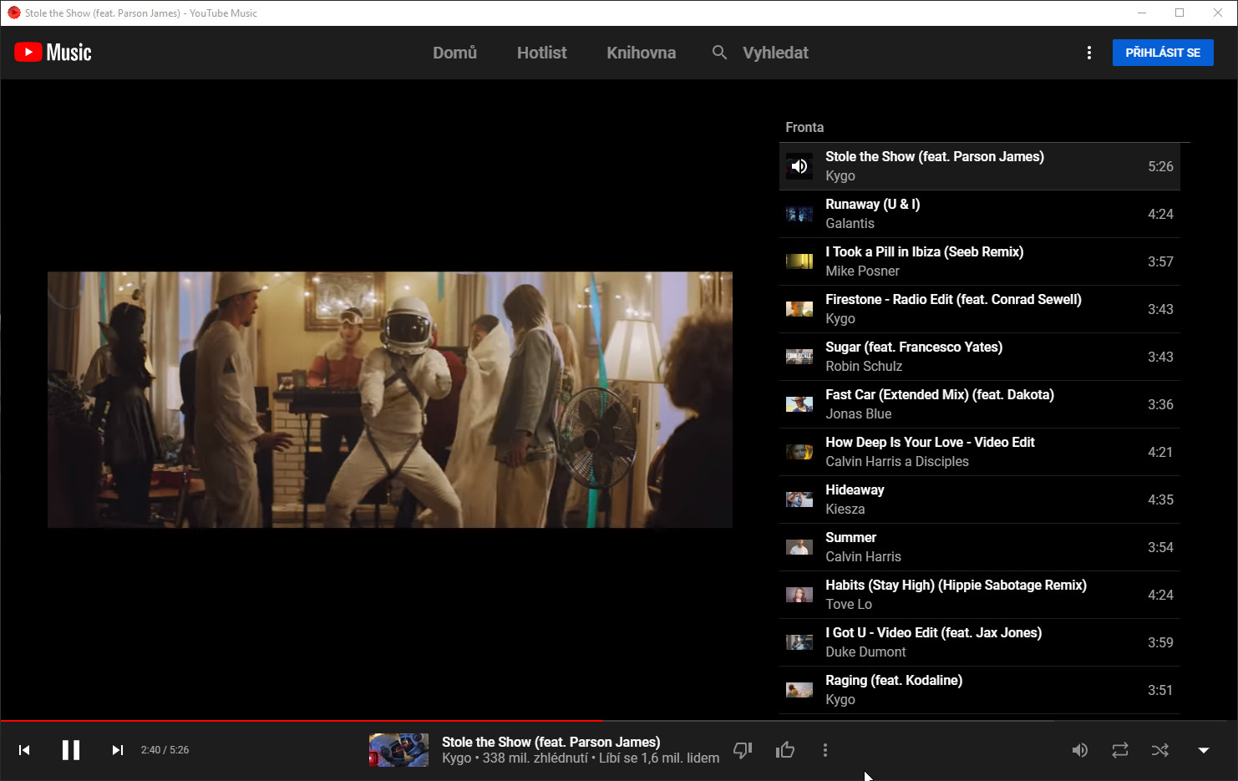Click the Hideaway queue thumbnail

coord(799,500)
